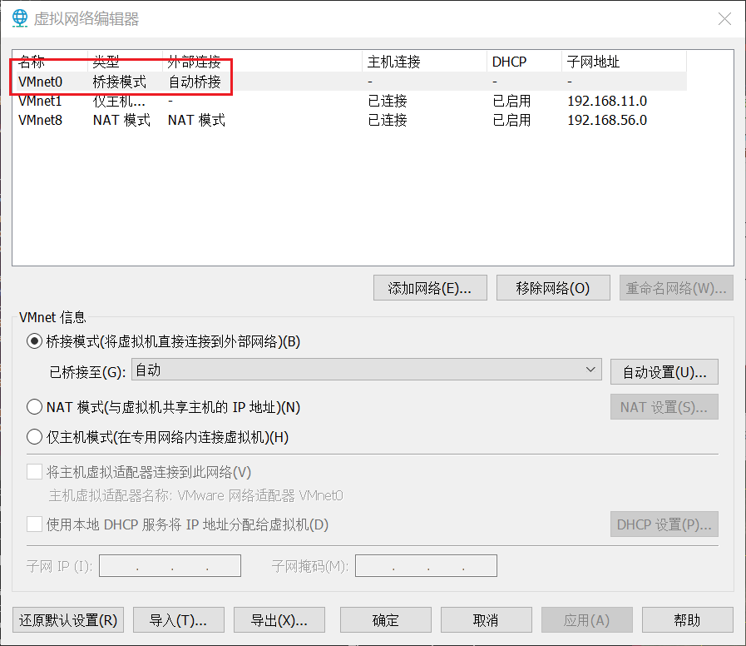Viewport: 746px width, 646px height.
Task: Select the VMnet1 row
Action: 352,101
